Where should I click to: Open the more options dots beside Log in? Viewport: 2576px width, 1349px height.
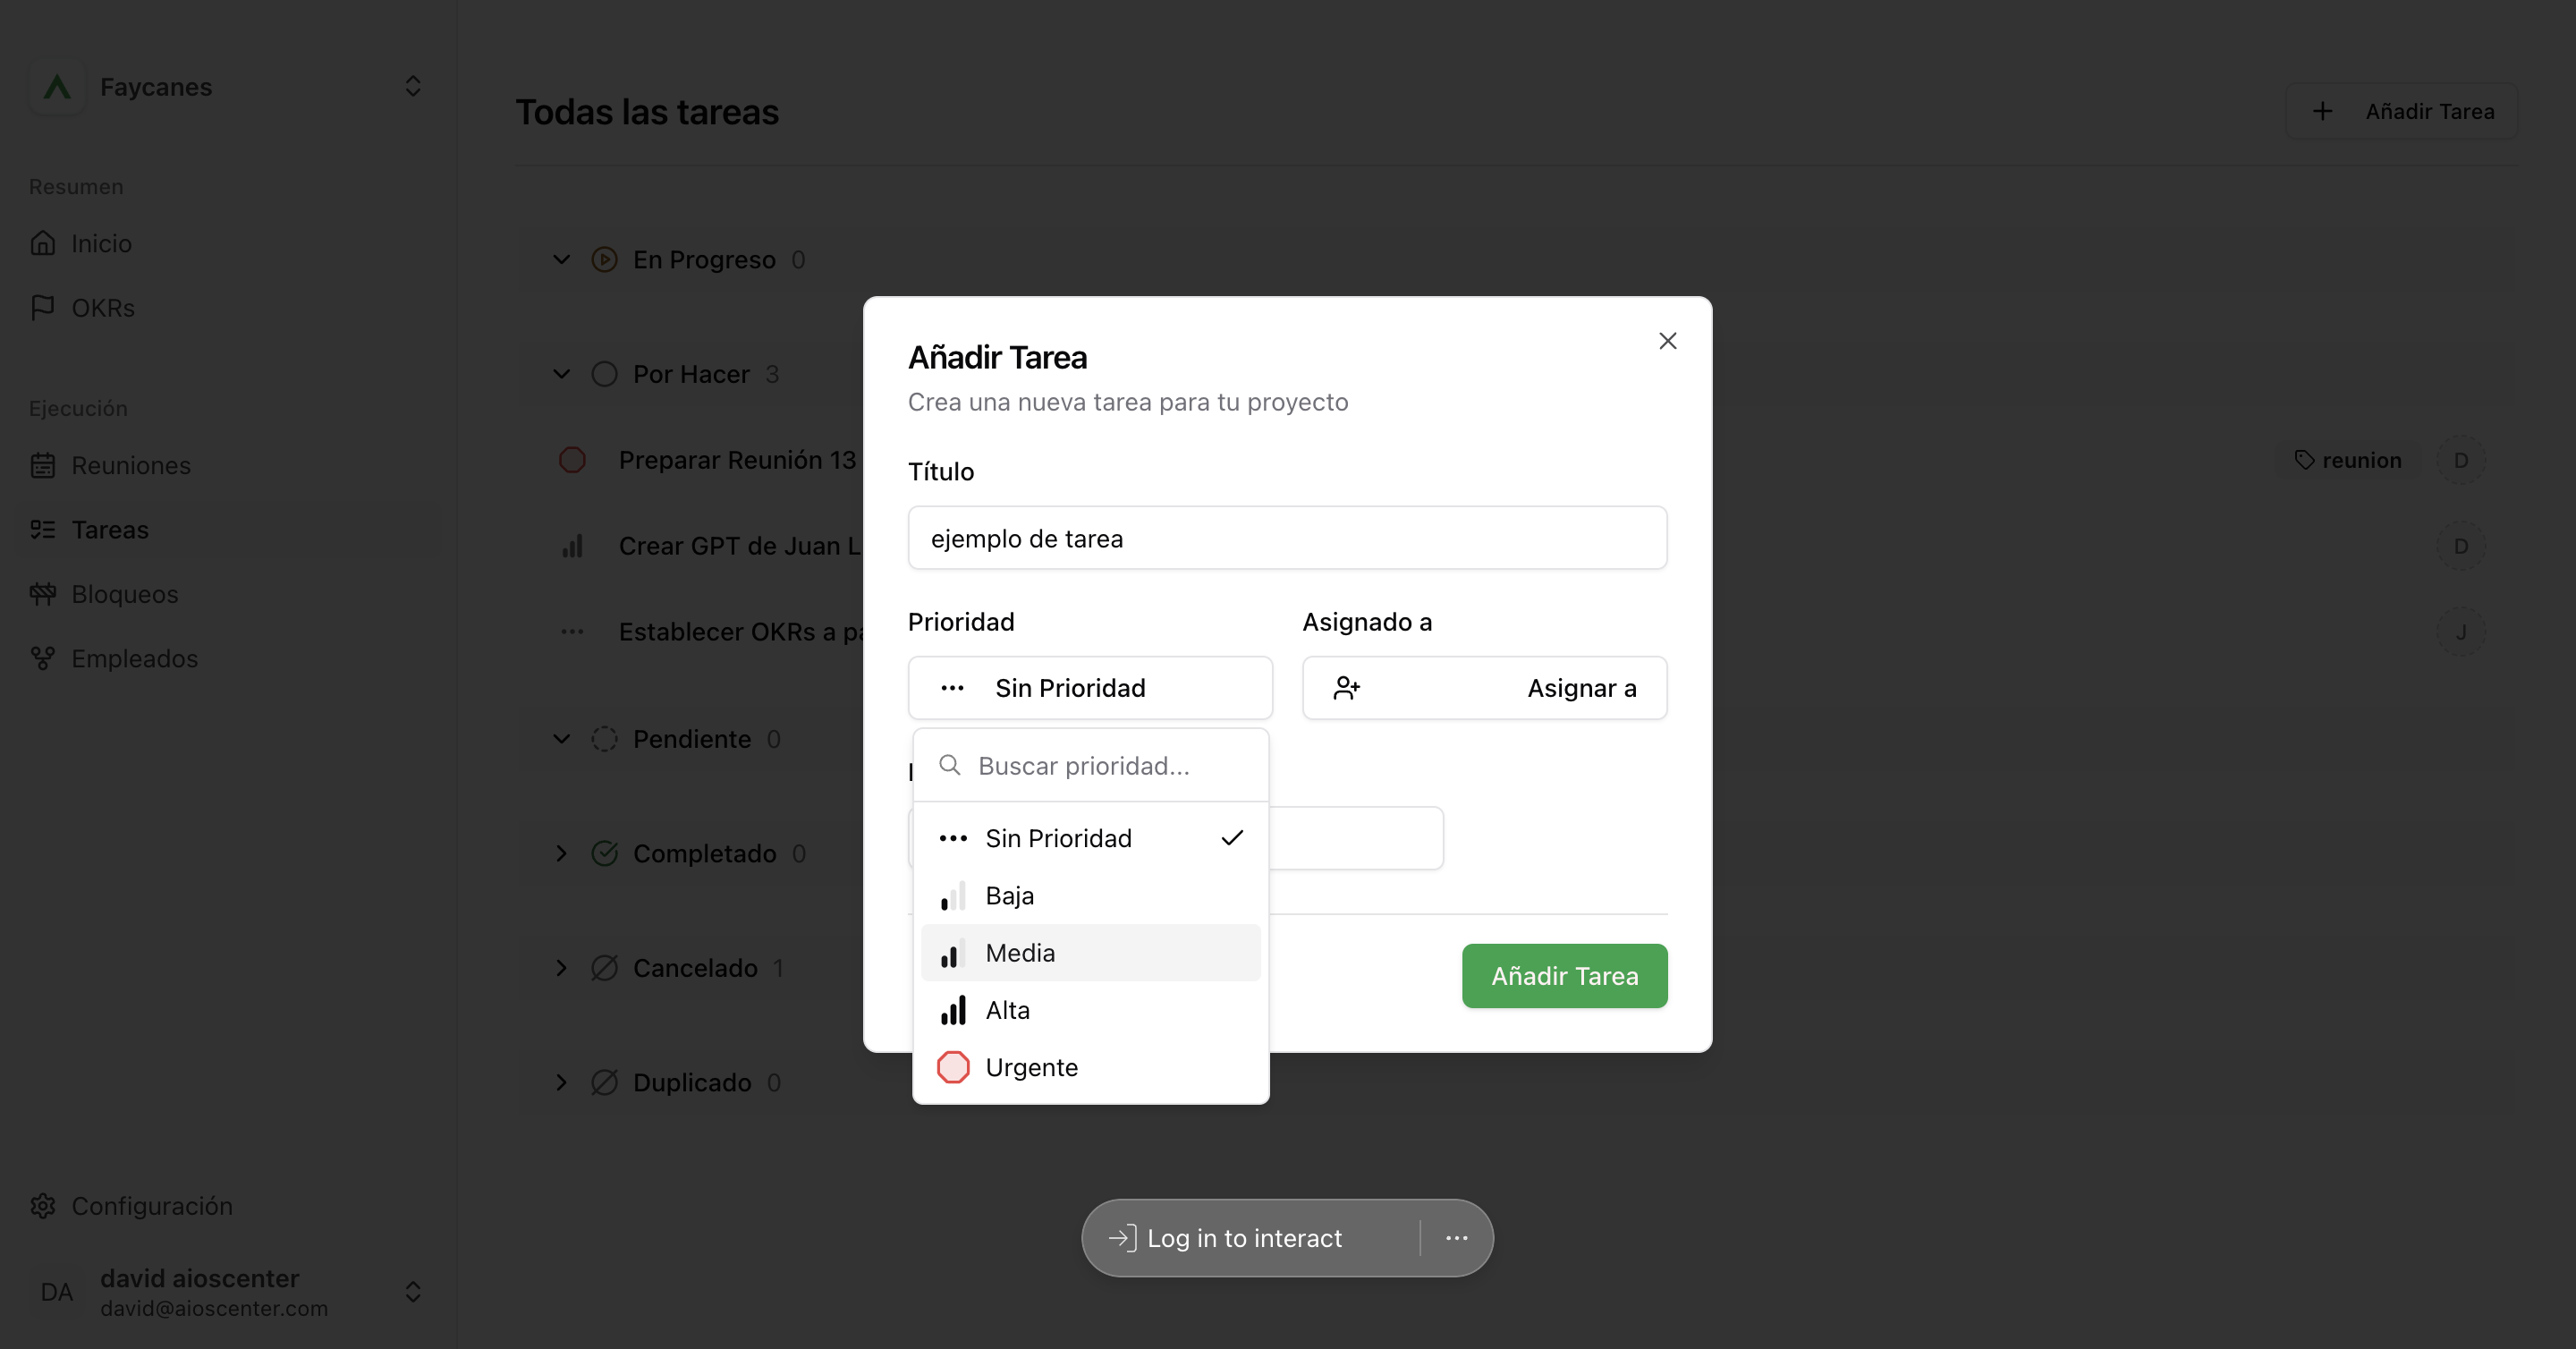(x=1456, y=1238)
